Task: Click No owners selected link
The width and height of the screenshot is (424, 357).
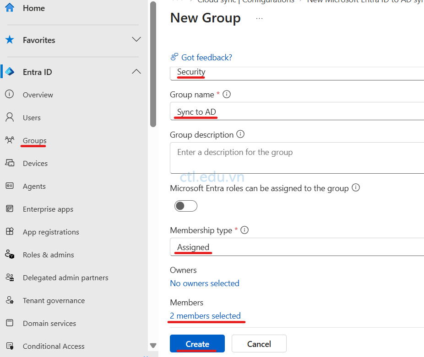Action: (x=204, y=283)
